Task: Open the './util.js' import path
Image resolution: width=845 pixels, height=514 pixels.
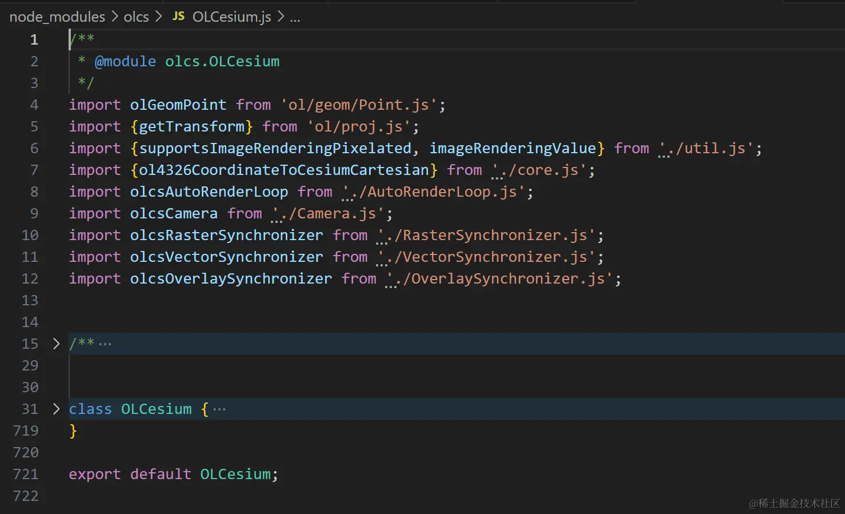Action: (x=706, y=149)
